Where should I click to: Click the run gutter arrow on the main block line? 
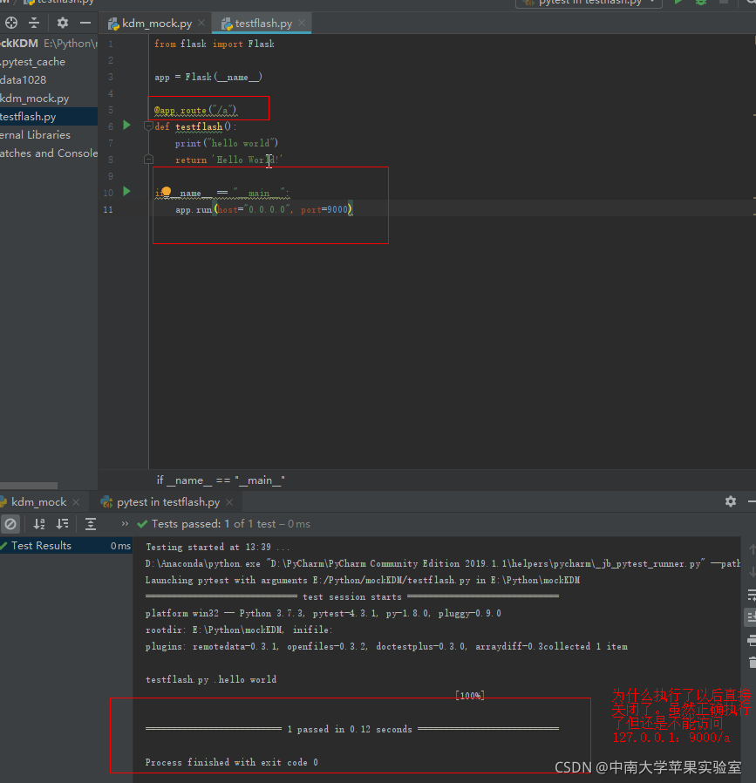click(126, 191)
